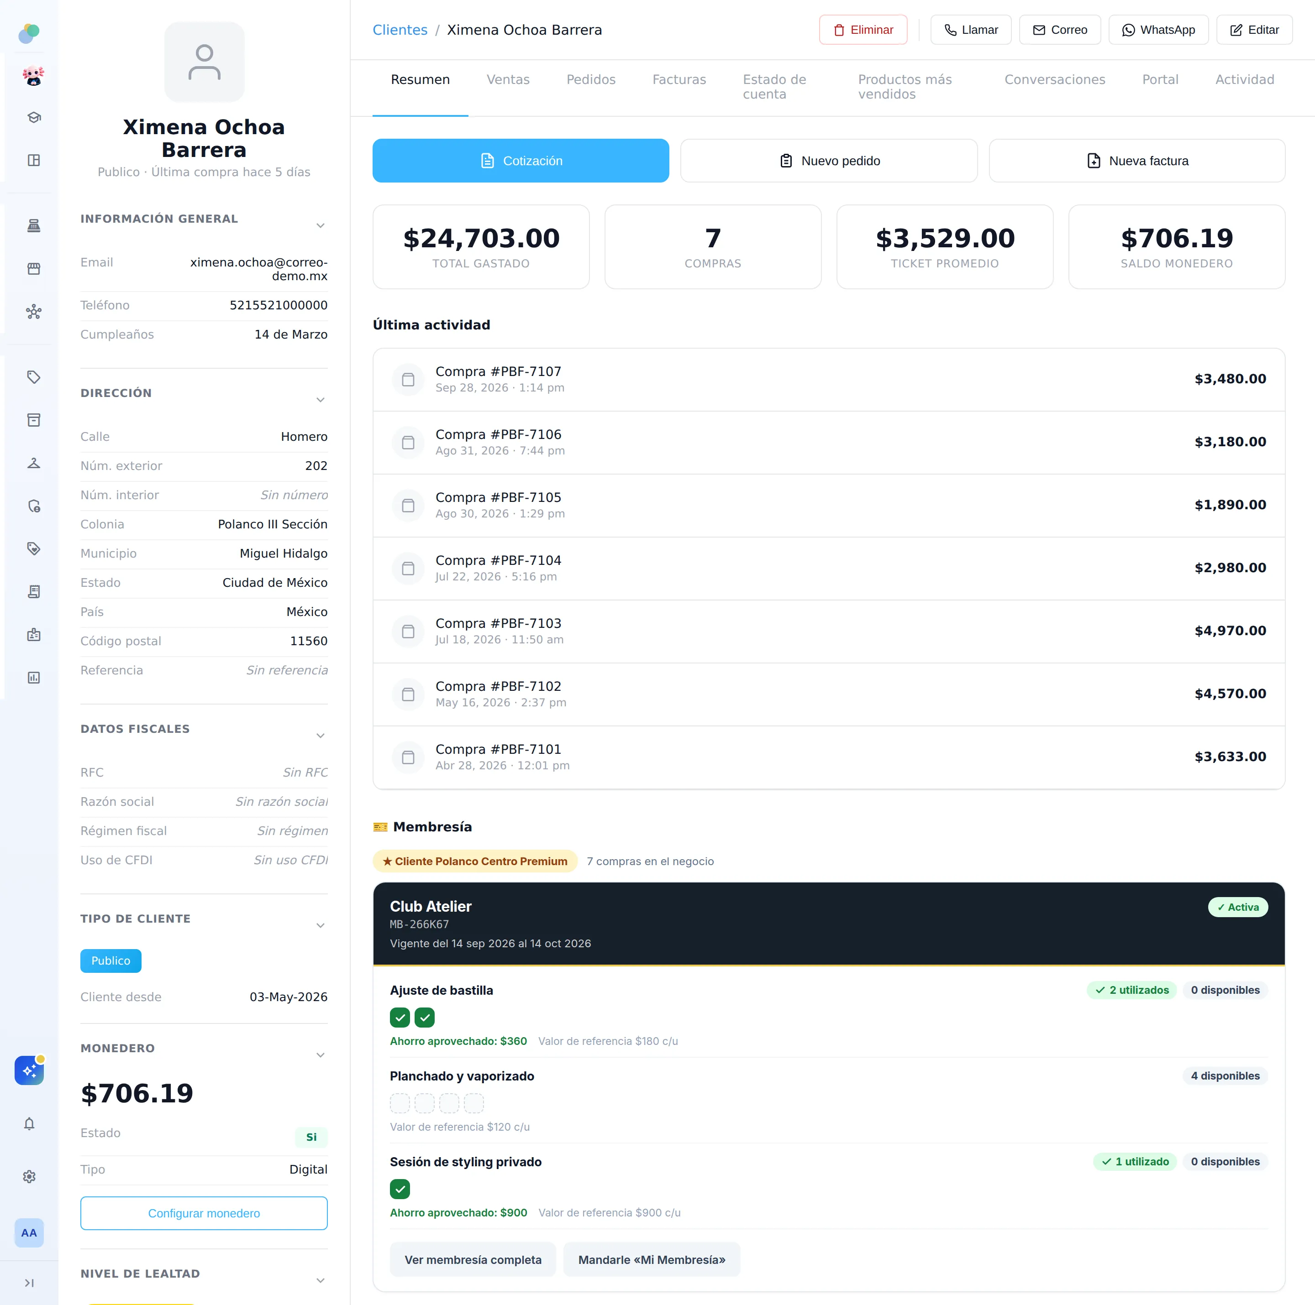1315x1305 pixels.
Task: Open the Conversaciones tab
Action: (x=1055, y=79)
